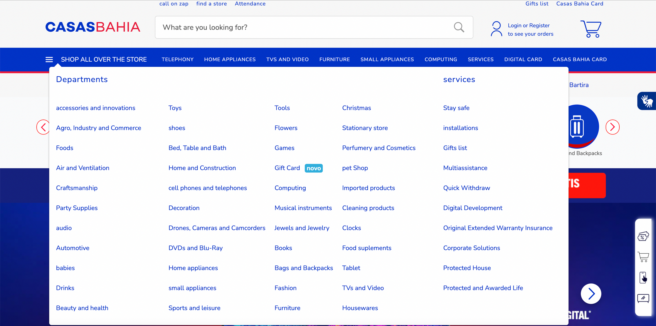
Task: Click the hamburger menu icon
Action: (x=49, y=59)
